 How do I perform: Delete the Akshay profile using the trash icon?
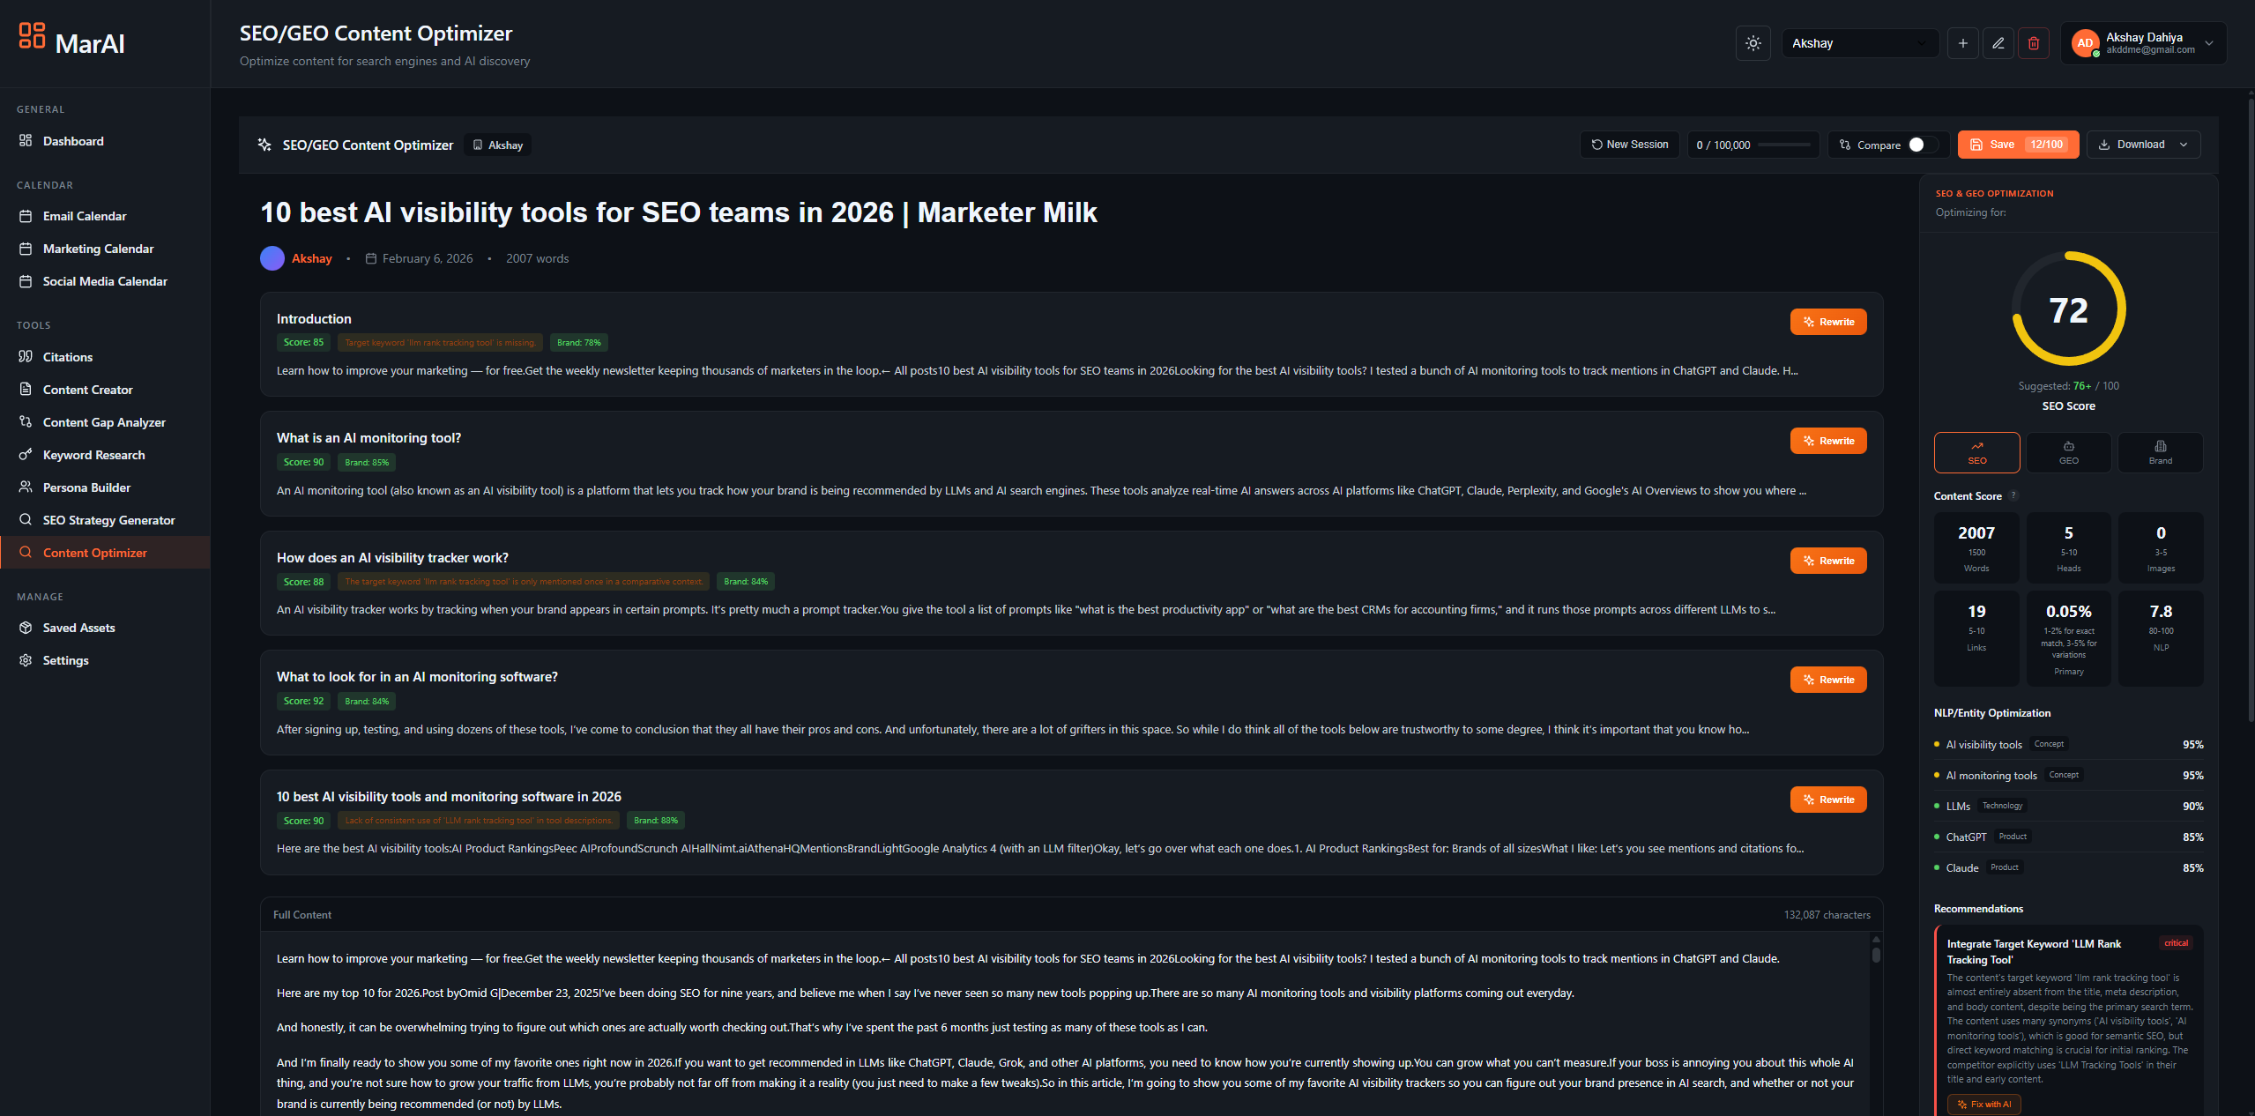coord(2034,42)
